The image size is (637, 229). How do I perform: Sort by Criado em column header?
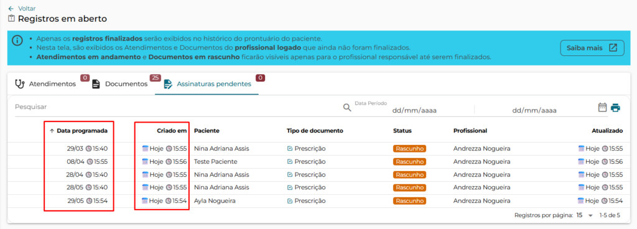tap(172, 131)
